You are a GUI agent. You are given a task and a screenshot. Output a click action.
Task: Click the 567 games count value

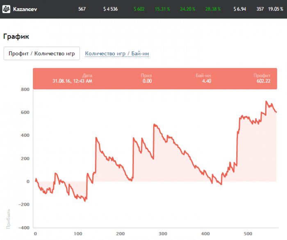click(x=82, y=9)
